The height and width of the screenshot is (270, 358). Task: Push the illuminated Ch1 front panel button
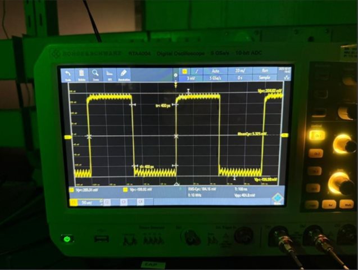318,136
